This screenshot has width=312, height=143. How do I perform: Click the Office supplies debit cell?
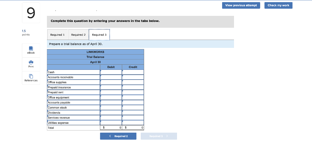[111, 82]
